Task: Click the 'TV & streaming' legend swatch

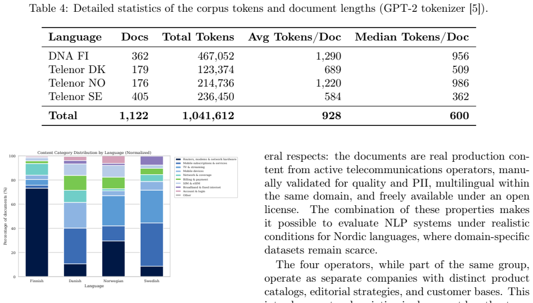Action: 178,167
